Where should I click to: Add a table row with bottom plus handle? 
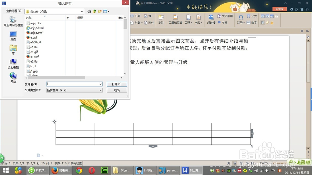(153, 146)
